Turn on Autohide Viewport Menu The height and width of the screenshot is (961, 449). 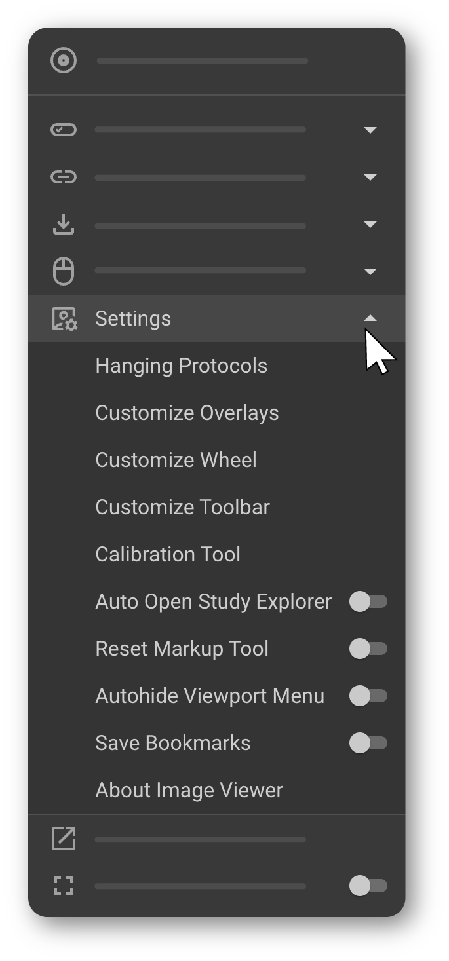368,696
